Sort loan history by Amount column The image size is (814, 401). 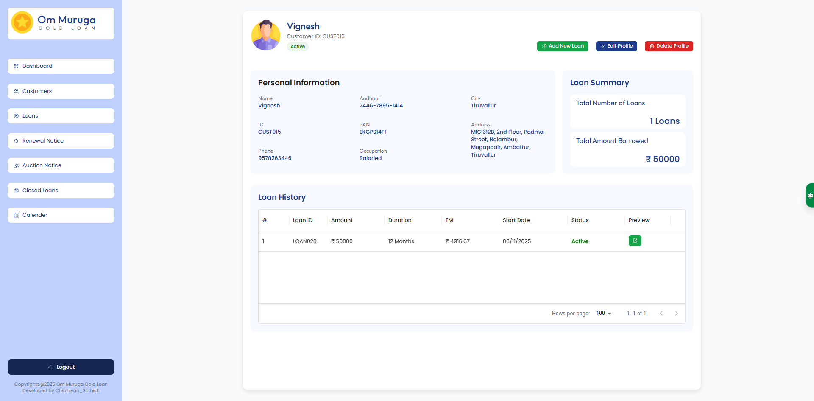(x=342, y=220)
